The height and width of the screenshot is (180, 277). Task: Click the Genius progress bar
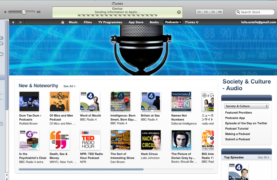[x=117, y=15]
